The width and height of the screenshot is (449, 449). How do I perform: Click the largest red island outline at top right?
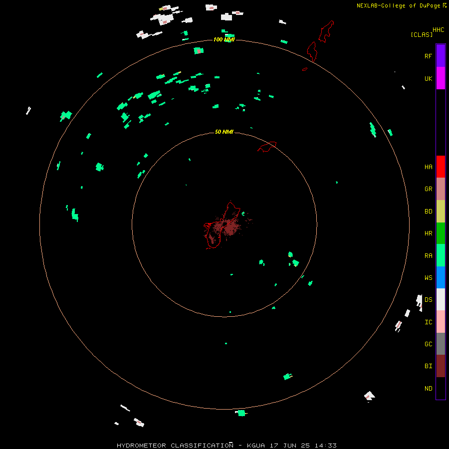(x=326, y=31)
